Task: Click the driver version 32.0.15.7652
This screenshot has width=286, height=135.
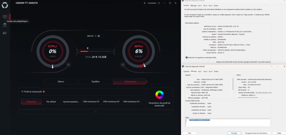Action: [252, 82]
